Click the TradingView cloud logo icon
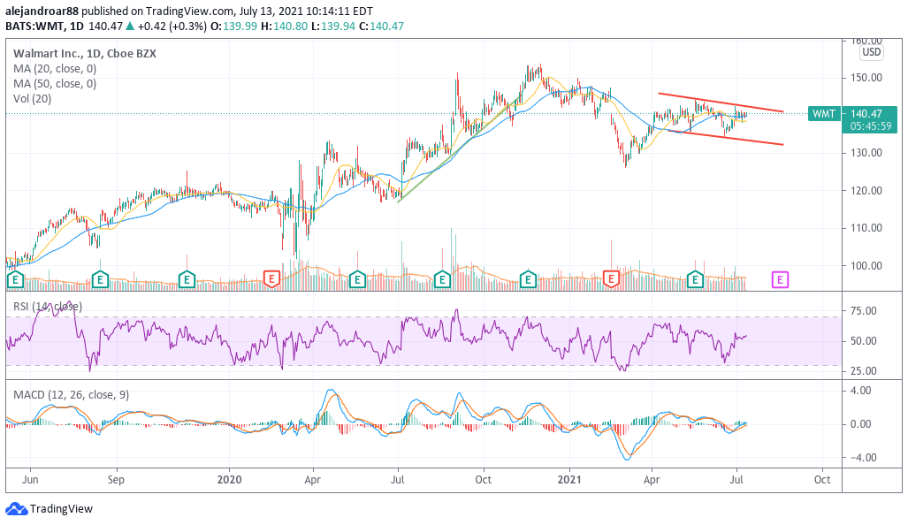This screenshot has height=525, width=908. [16, 509]
